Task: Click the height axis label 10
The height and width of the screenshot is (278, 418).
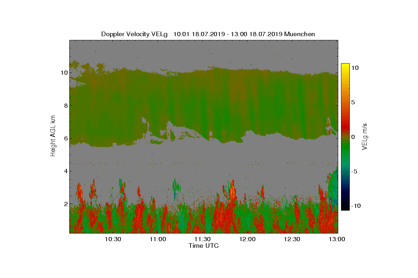Action: pos(64,73)
